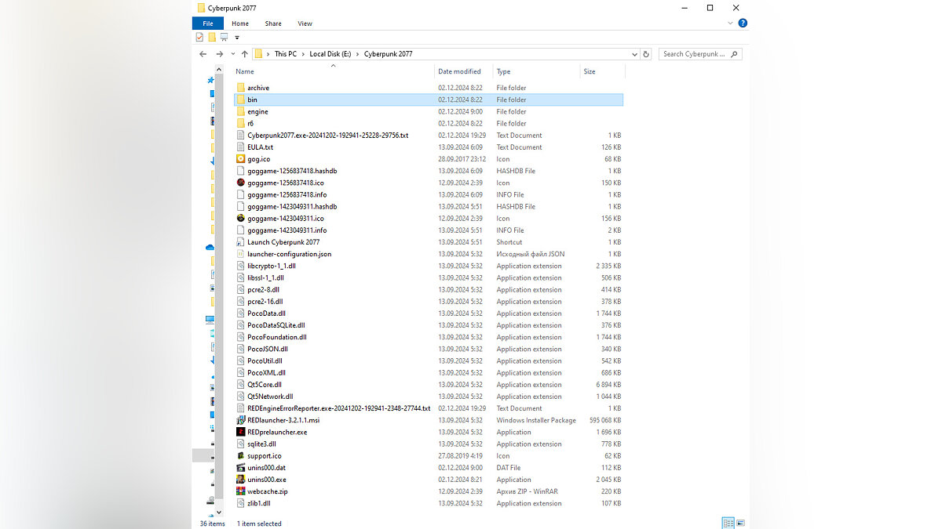
Task: Expand the recent locations dropdown
Action: [x=232, y=54]
